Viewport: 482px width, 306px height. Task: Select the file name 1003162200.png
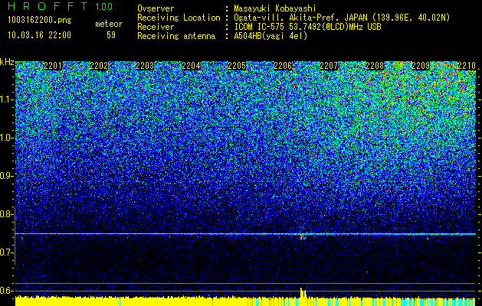(40, 20)
